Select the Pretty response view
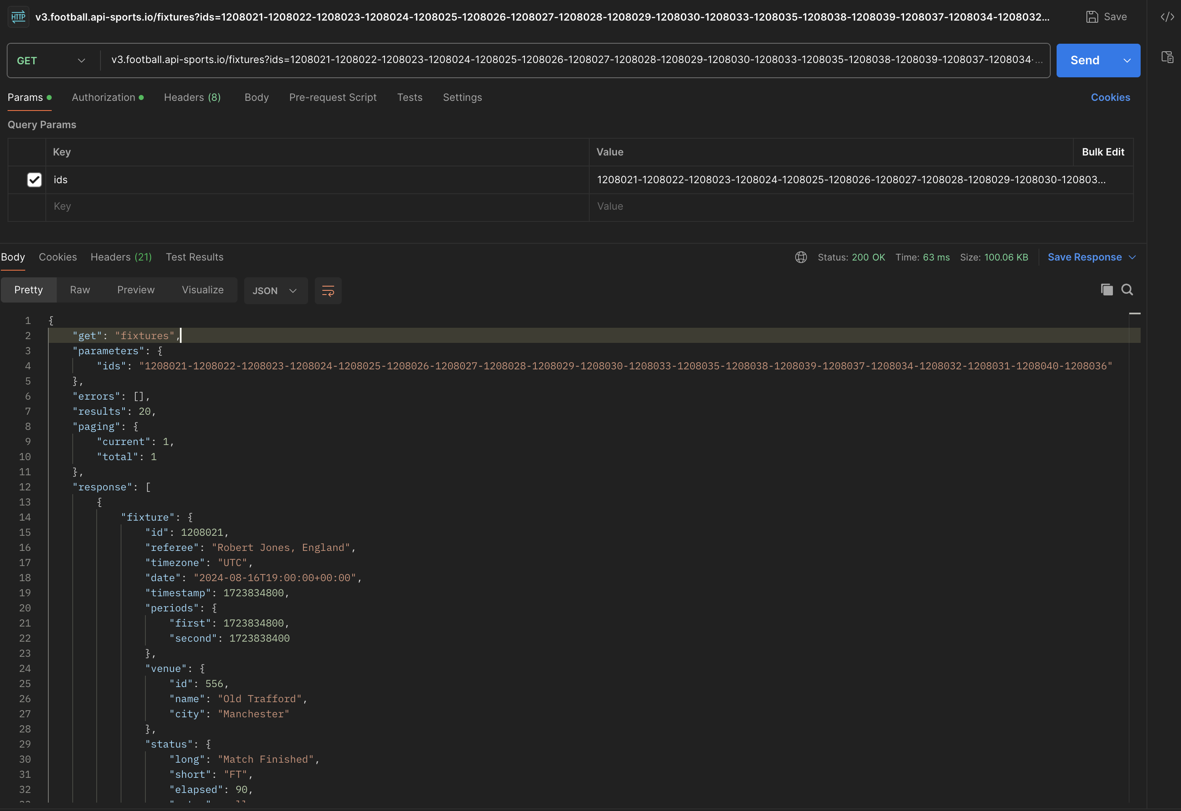The width and height of the screenshot is (1181, 811). pos(29,290)
